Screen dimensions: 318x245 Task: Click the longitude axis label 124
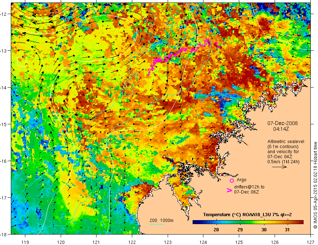(203, 242)
